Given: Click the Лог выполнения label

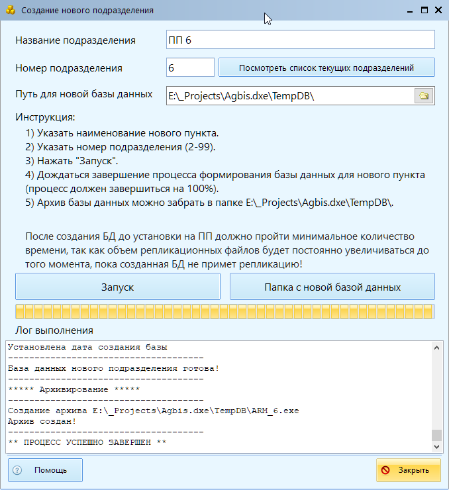Looking at the screenshot, I should 54,330.
